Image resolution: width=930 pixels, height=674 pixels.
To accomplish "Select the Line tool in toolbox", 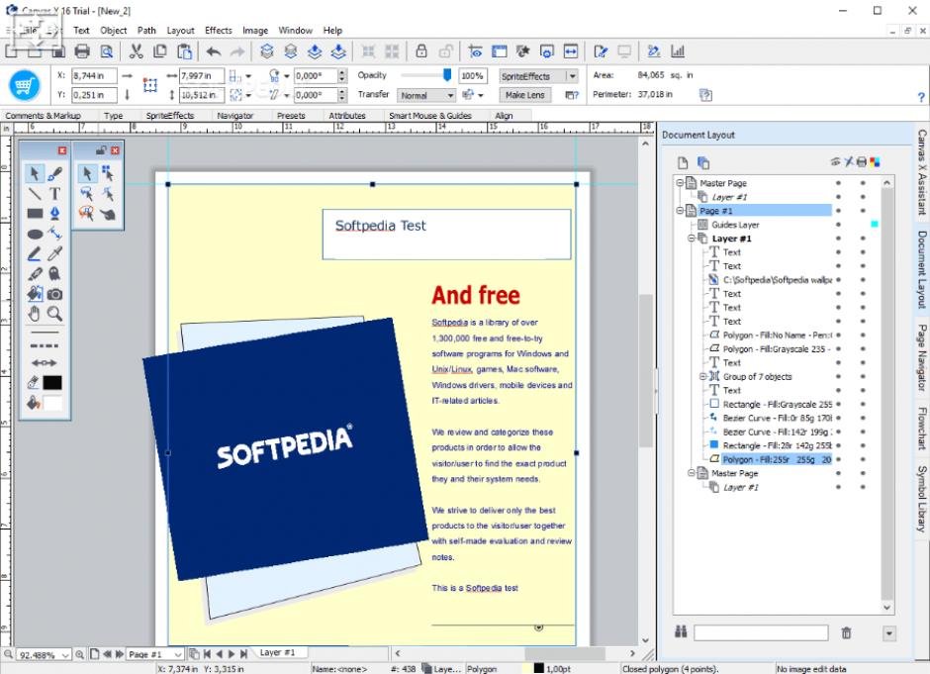I will [x=35, y=193].
